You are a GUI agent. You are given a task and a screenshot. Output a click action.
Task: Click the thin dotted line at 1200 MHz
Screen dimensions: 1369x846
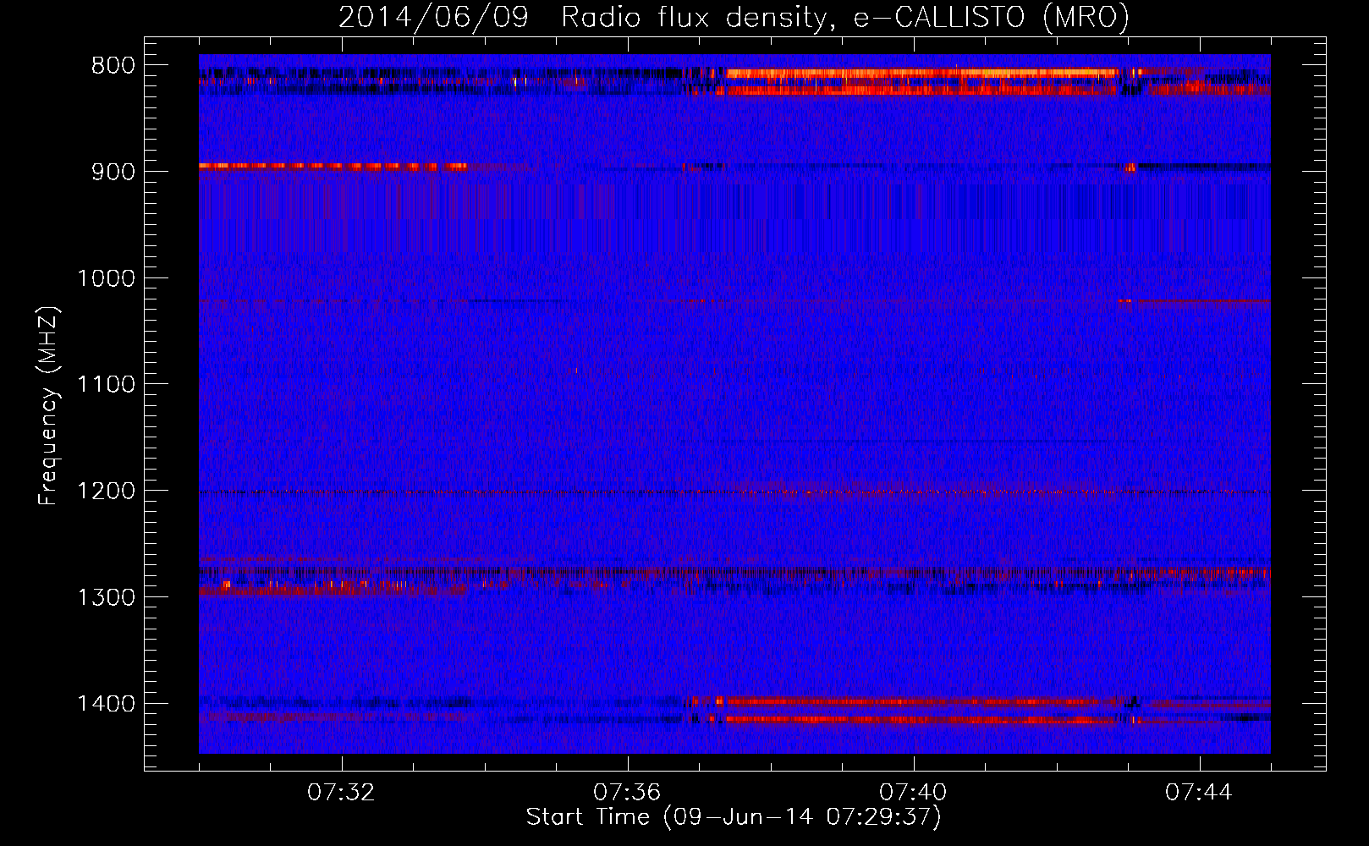pyautogui.click(x=734, y=492)
